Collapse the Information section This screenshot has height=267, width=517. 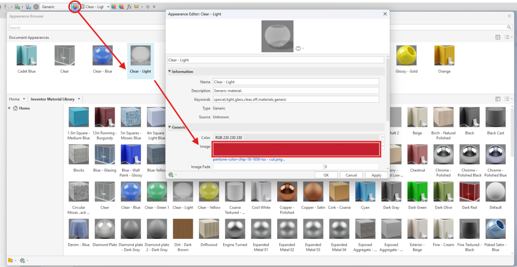170,72
